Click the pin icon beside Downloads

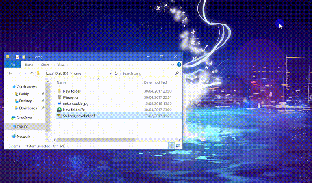pyautogui.click(x=43, y=108)
